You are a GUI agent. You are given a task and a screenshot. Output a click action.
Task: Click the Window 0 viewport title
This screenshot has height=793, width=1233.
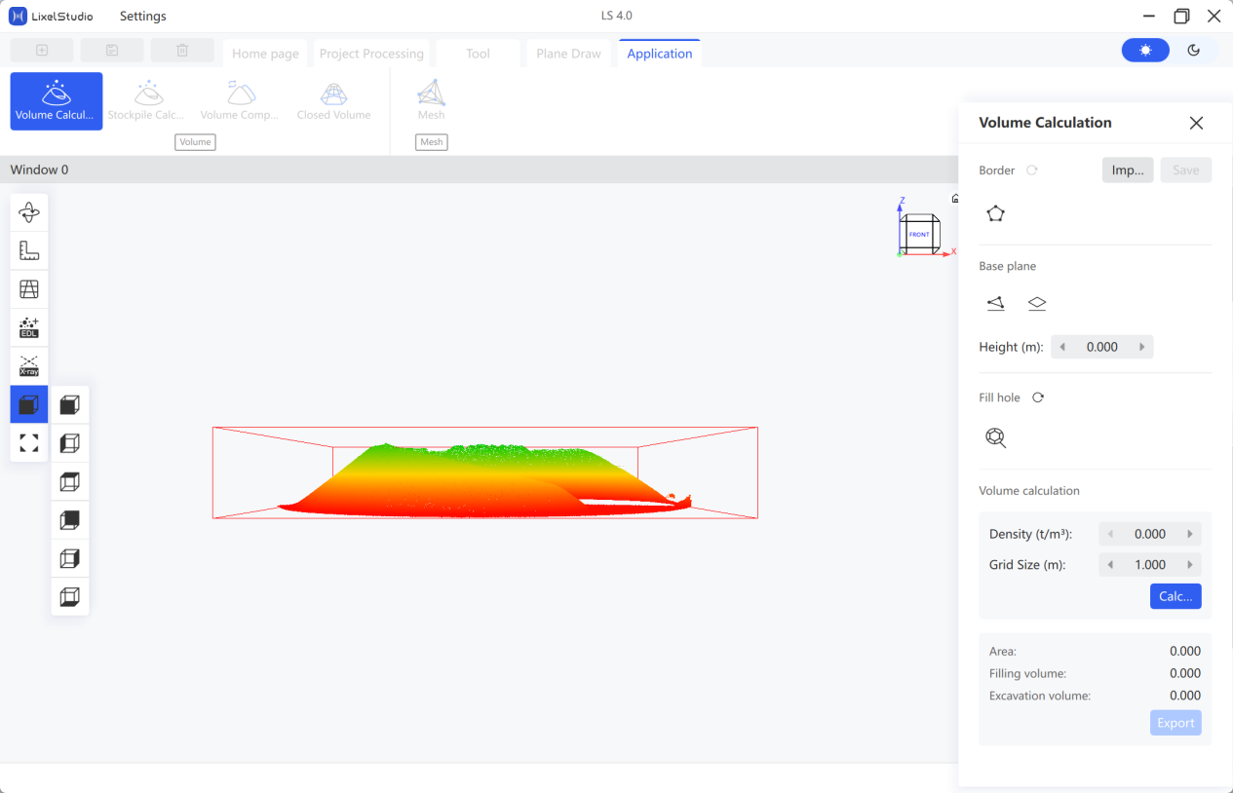[x=40, y=170]
